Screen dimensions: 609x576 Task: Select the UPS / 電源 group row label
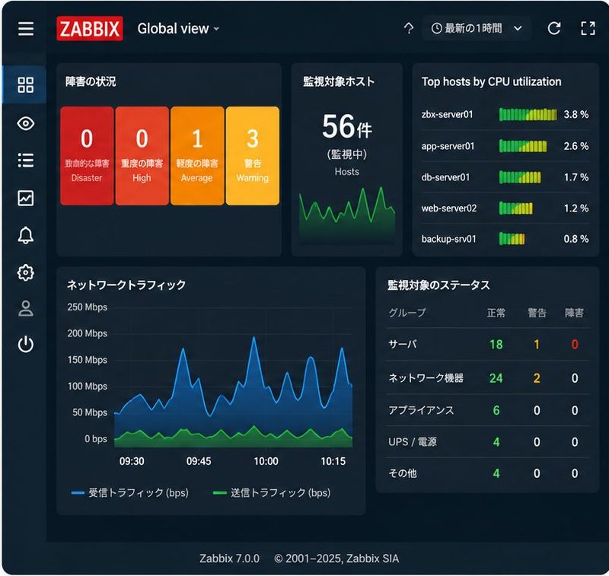pos(413,442)
